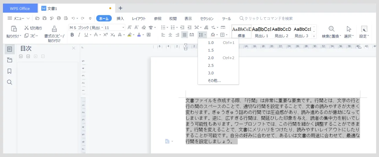Align text left
Image resolution: width=379 pixels, height=157 pixels.
pyautogui.click(x=163, y=35)
